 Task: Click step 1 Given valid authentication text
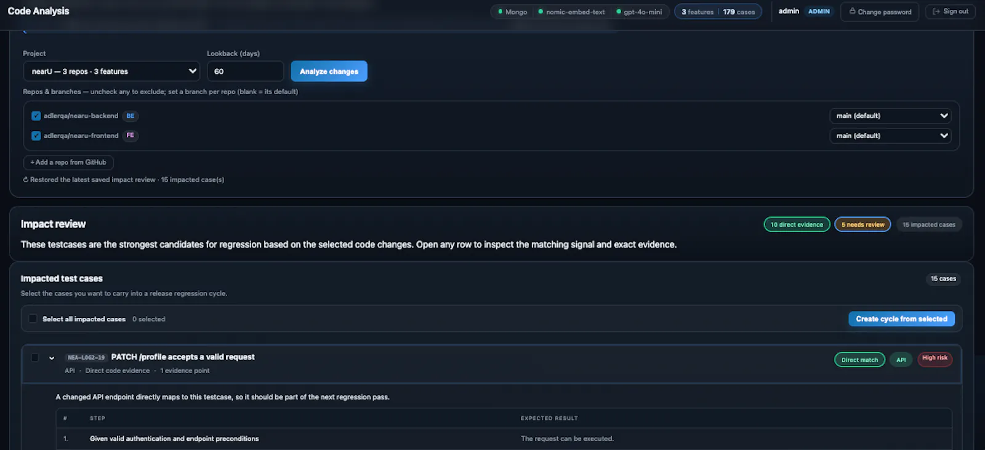[x=174, y=438]
